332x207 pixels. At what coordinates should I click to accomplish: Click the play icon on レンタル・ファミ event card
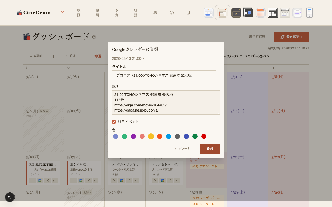[136, 180]
